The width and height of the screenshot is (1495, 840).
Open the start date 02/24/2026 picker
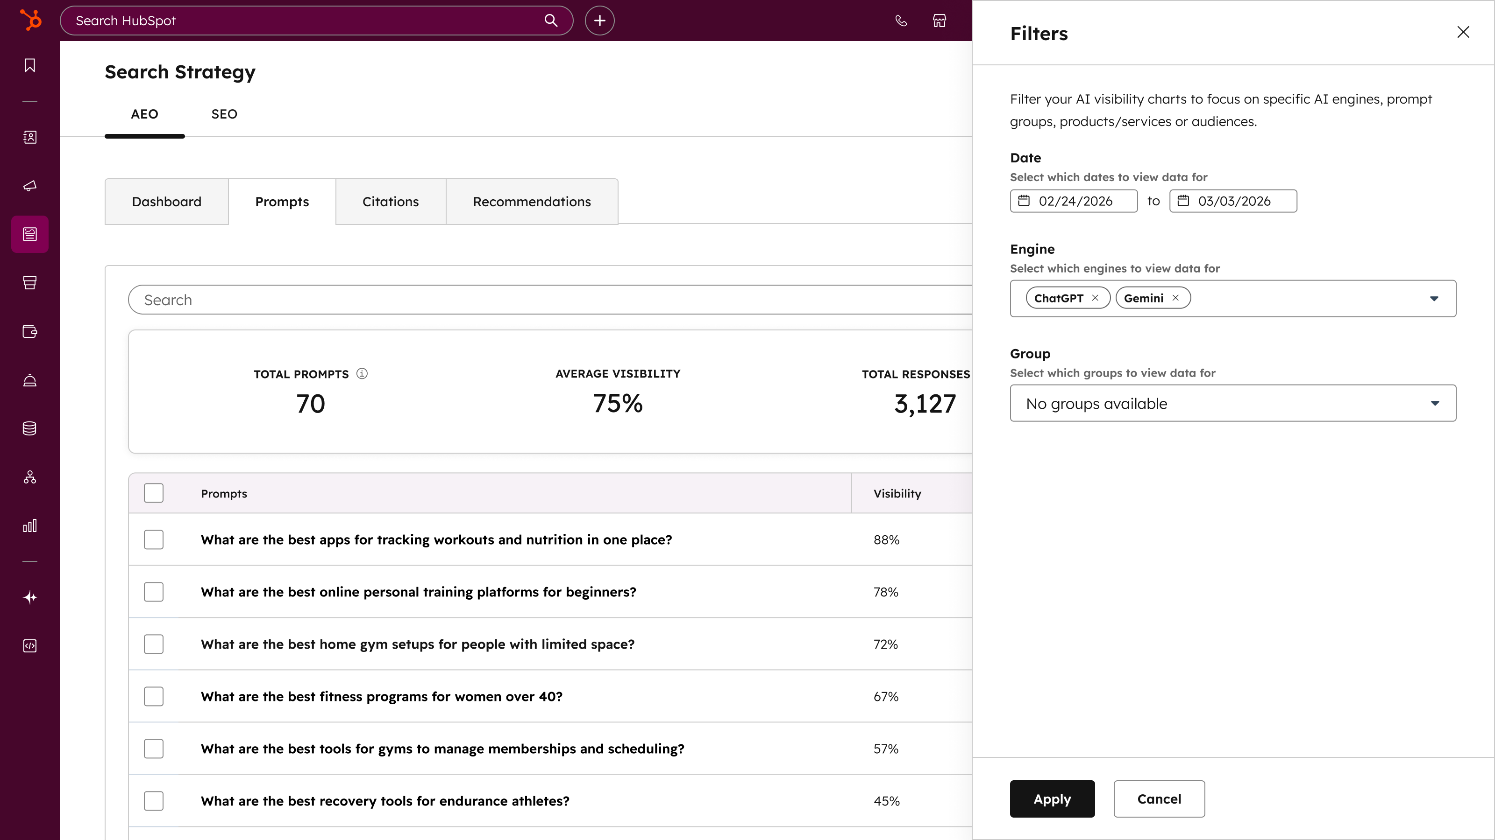[1074, 201]
